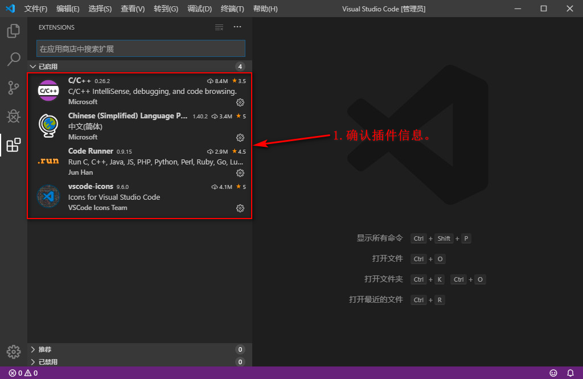
Task: Select the Code Runner extension title
Action: coord(91,151)
